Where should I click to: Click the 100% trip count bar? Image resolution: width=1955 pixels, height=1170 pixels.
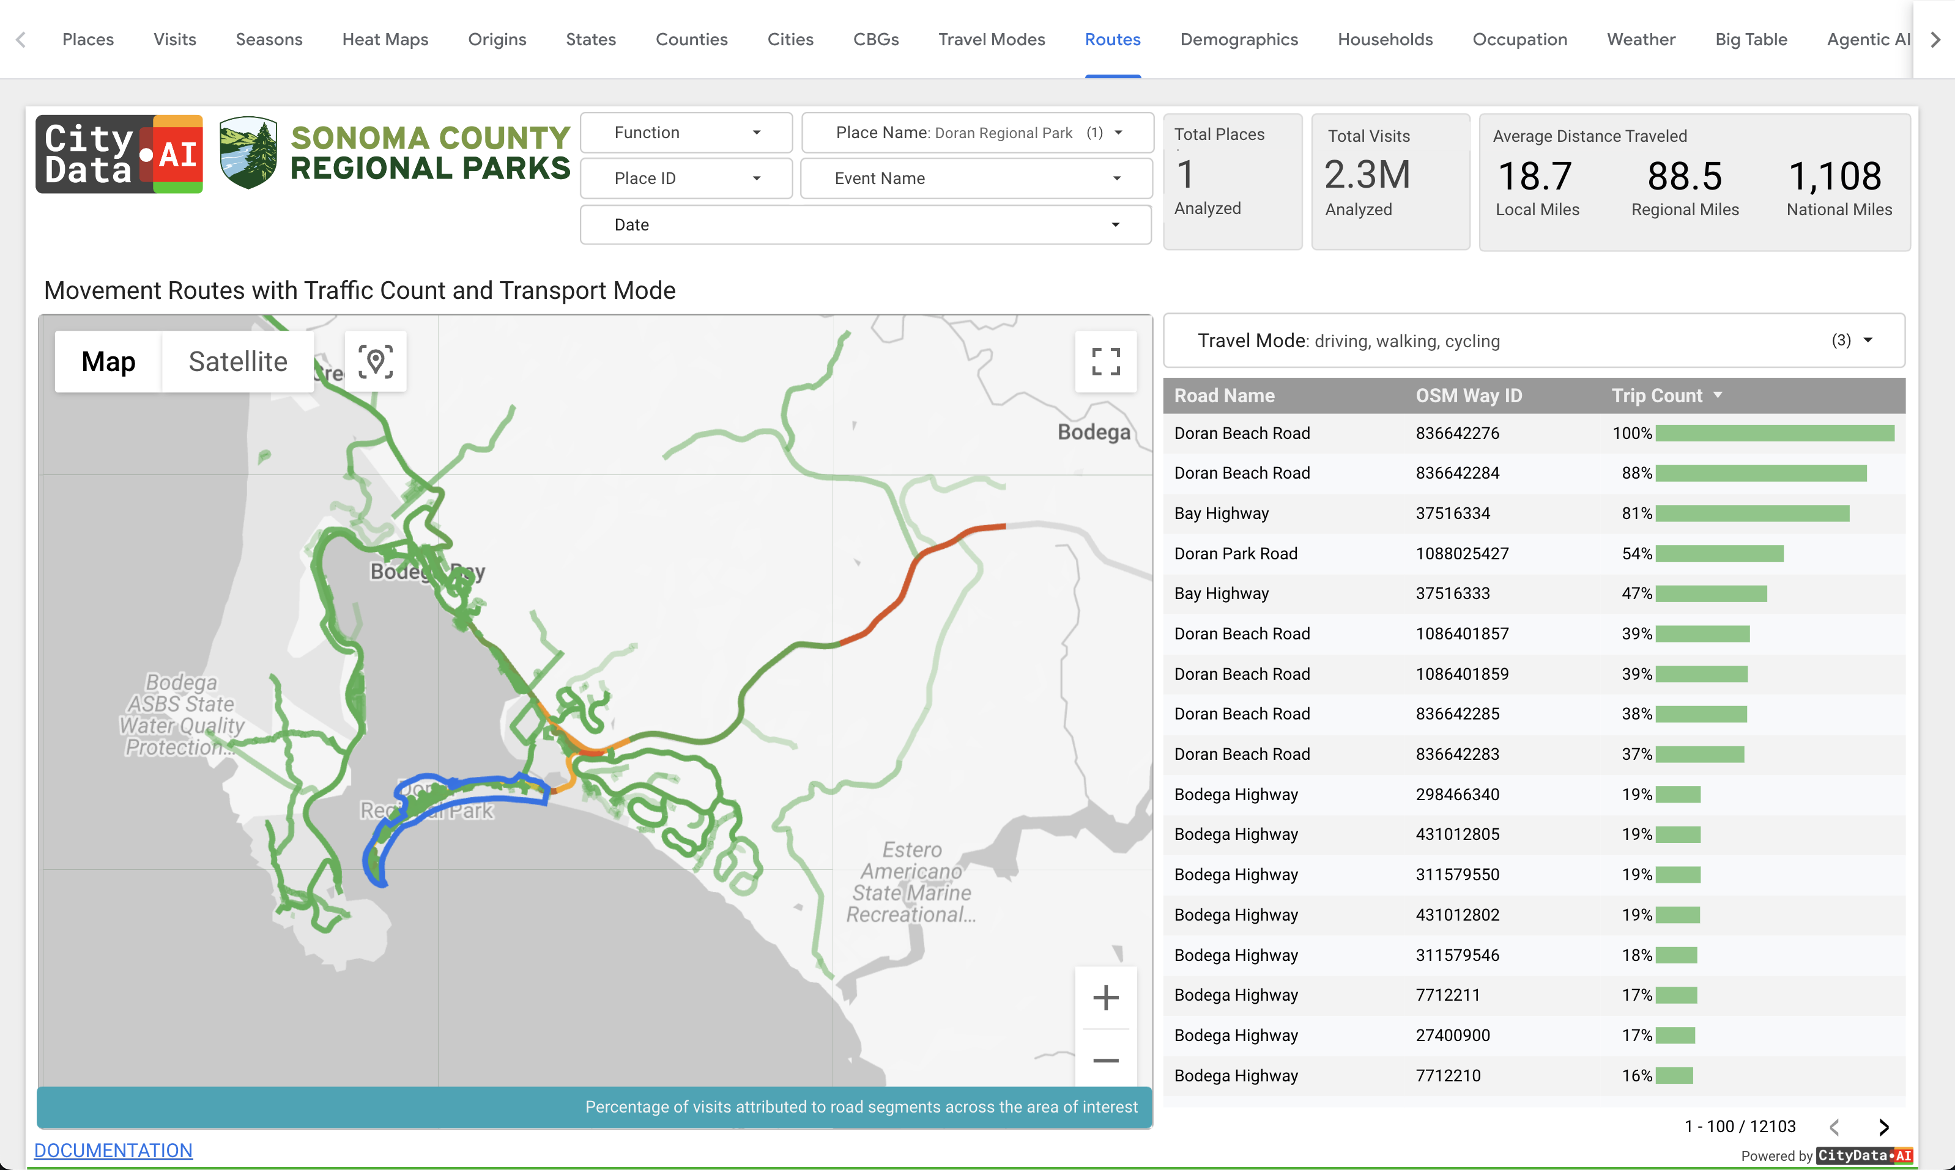click(x=1775, y=433)
